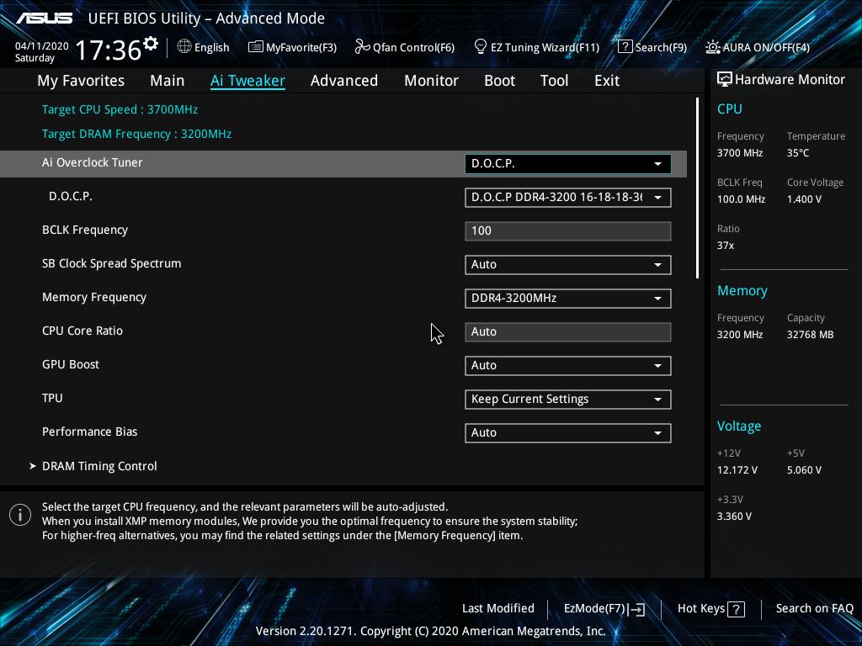The width and height of the screenshot is (862, 646).
Task: Click the Core Voltage 1.400 V value
Action: 804,199
